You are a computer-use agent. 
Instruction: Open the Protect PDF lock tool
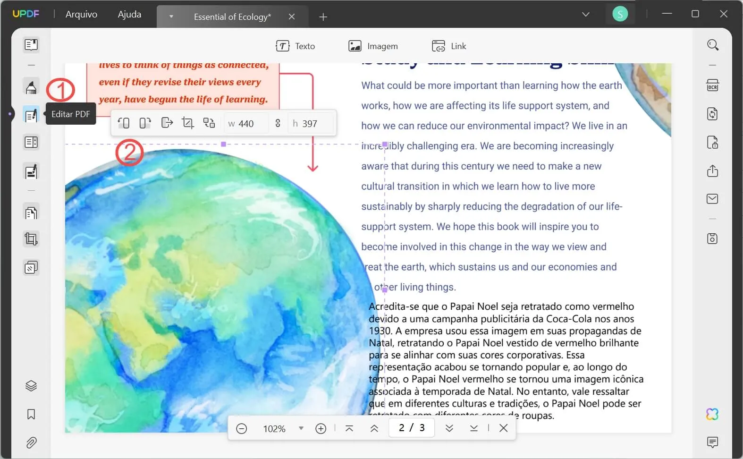[713, 142]
